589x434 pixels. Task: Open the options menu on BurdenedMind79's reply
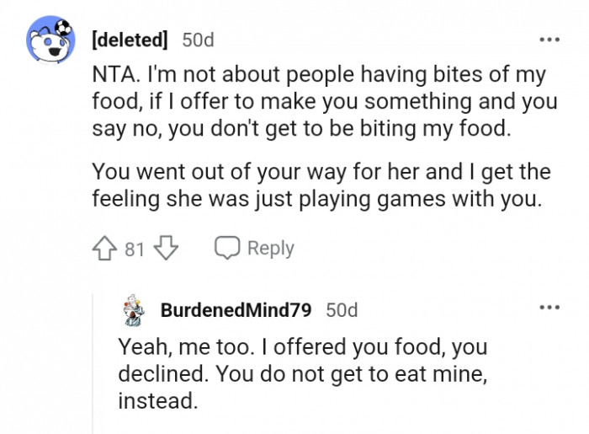click(x=549, y=308)
